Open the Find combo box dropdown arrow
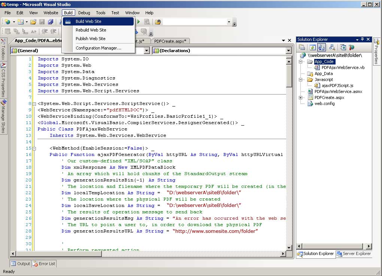382x276 pixels. pyautogui.click(x=229, y=22)
